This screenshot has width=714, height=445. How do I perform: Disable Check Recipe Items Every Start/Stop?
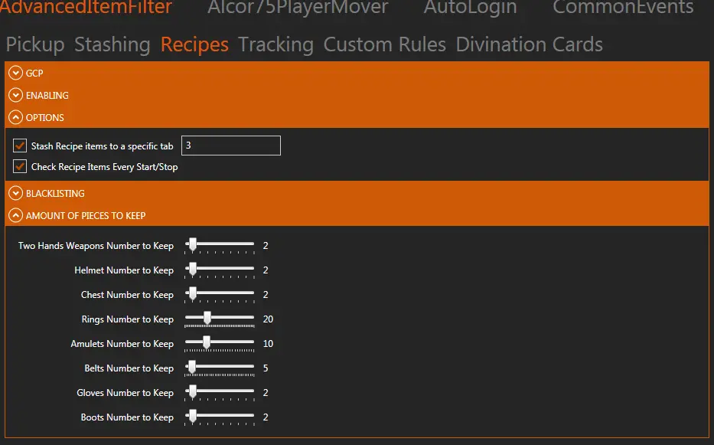[20, 166]
